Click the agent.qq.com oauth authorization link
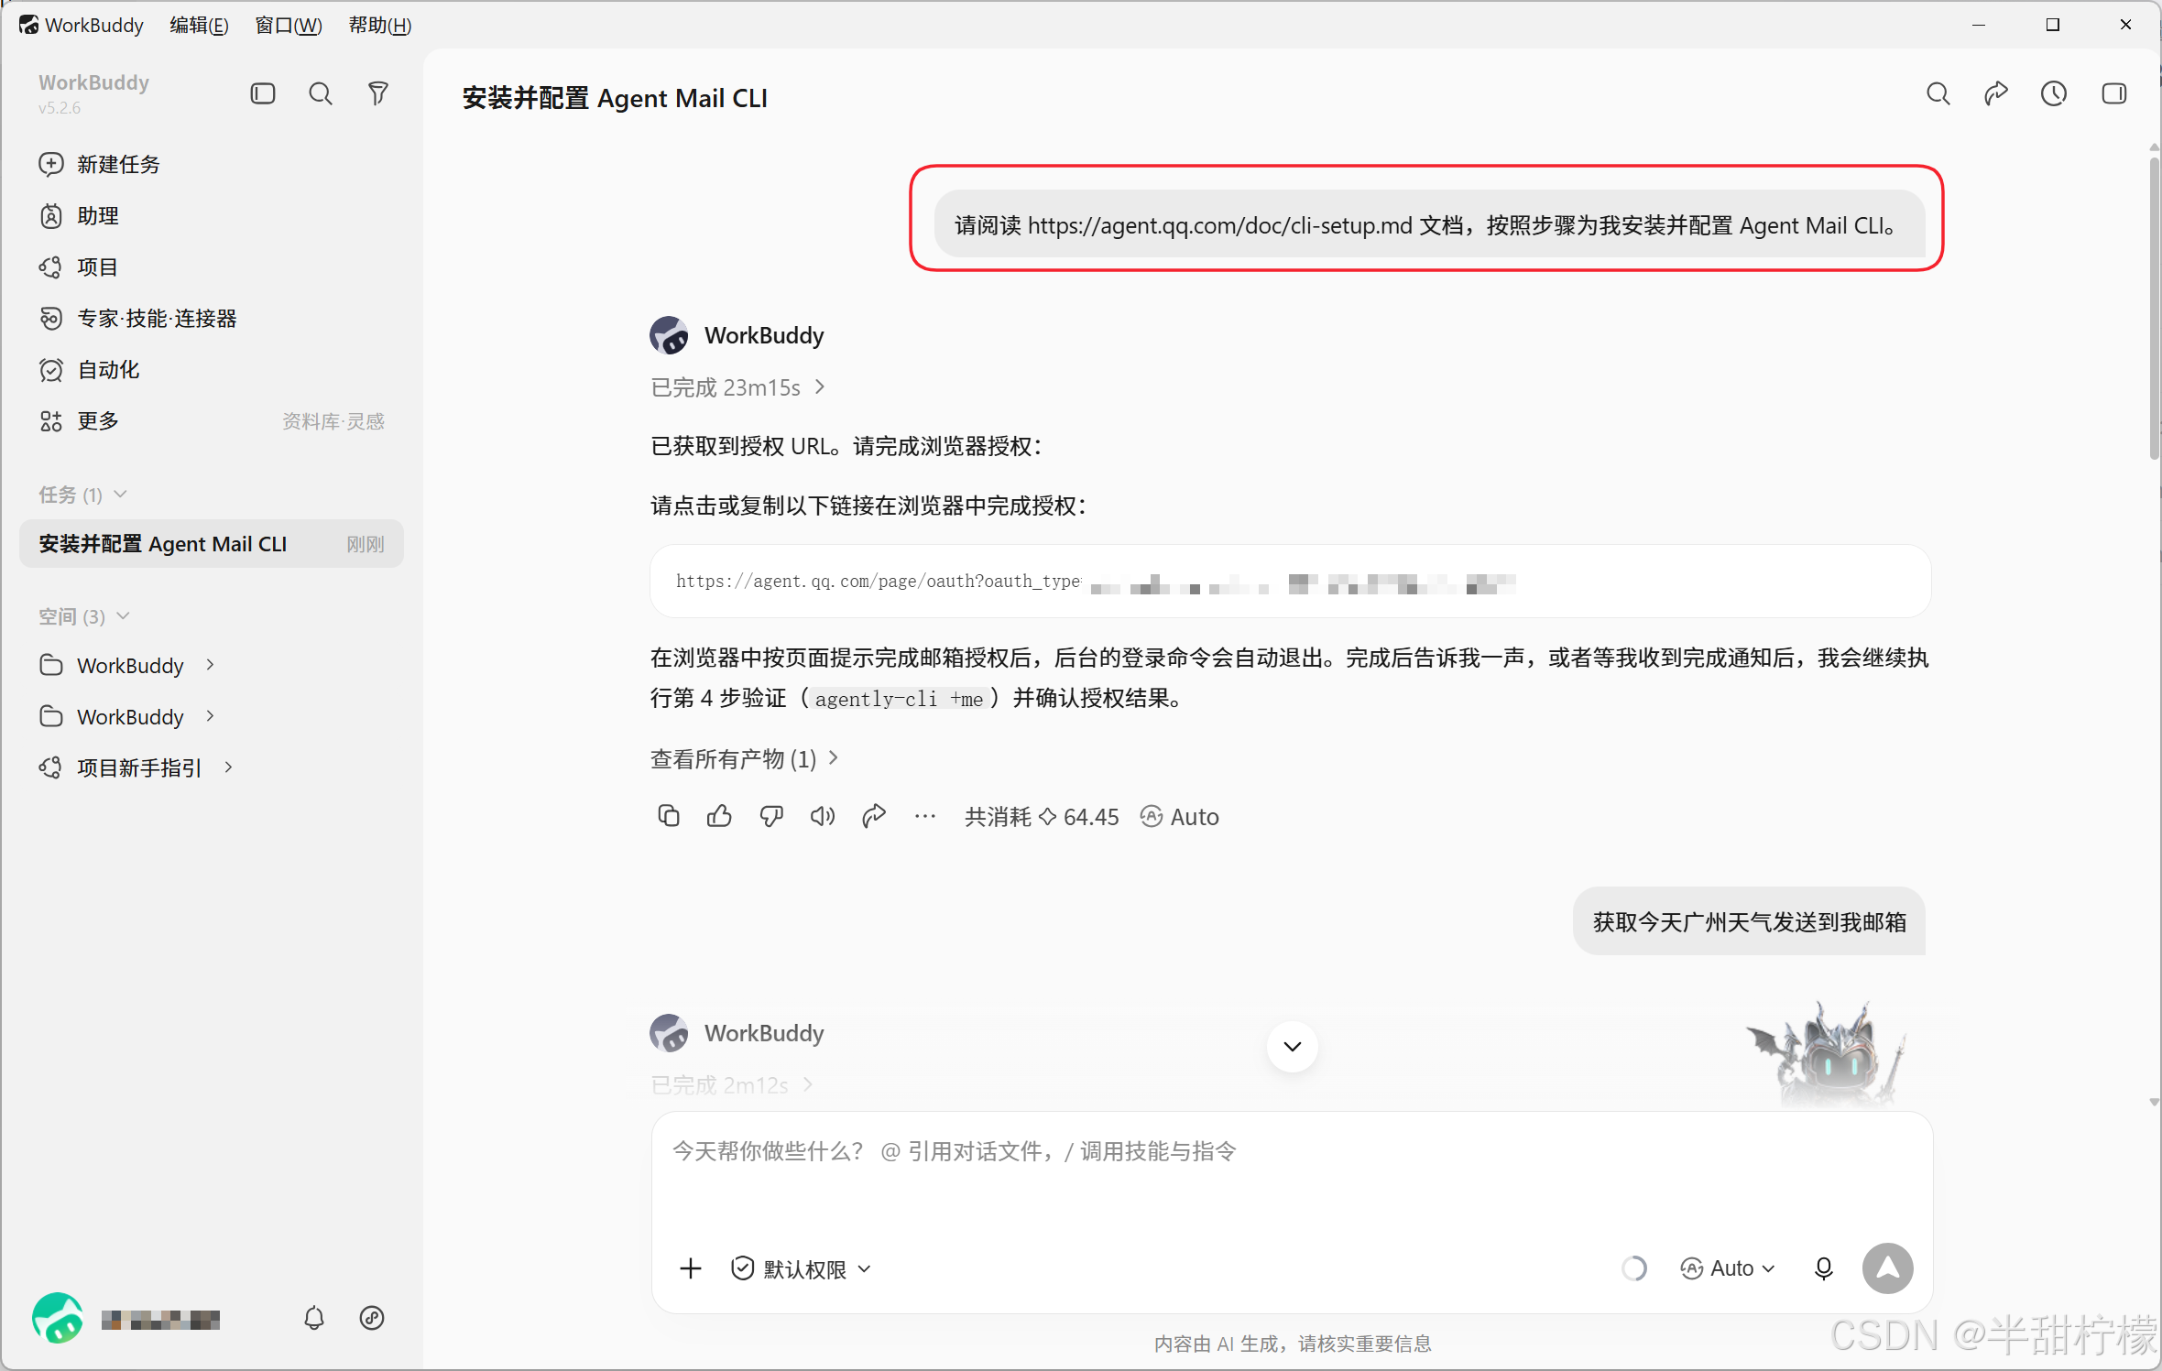The image size is (2162, 1371). click(878, 582)
